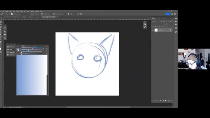Switch to Properties tab in color panel
The image size is (210, 118).
click(x=29, y=46)
